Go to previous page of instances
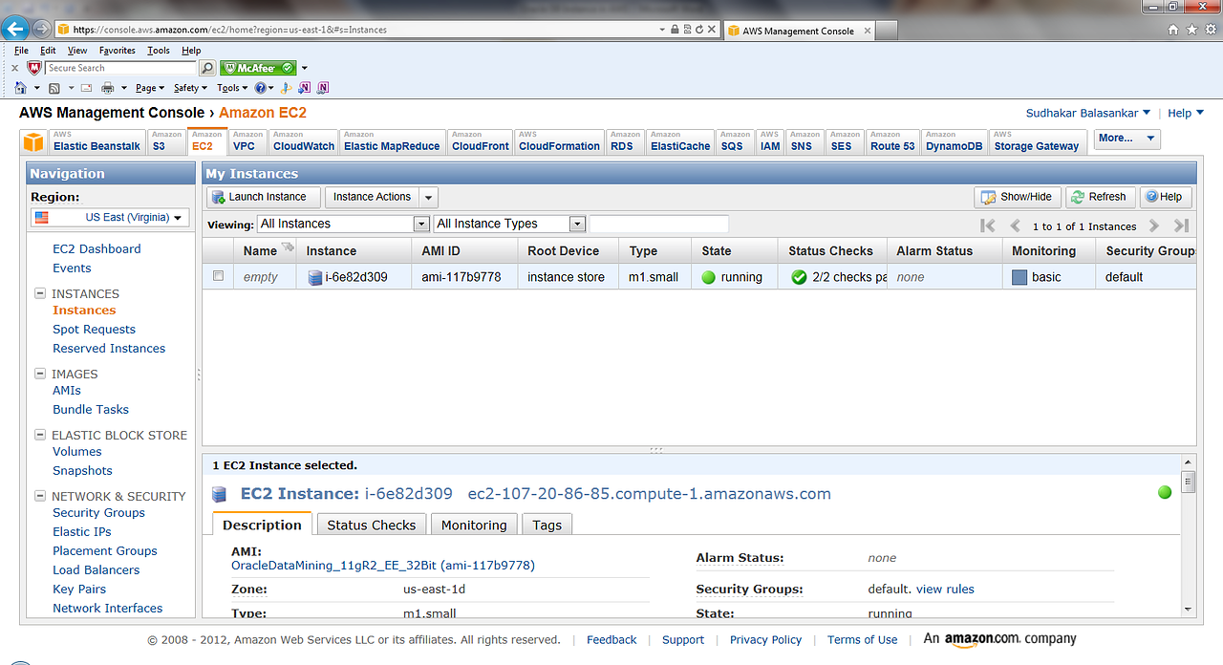The image size is (1223, 665). (x=1016, y=225)
